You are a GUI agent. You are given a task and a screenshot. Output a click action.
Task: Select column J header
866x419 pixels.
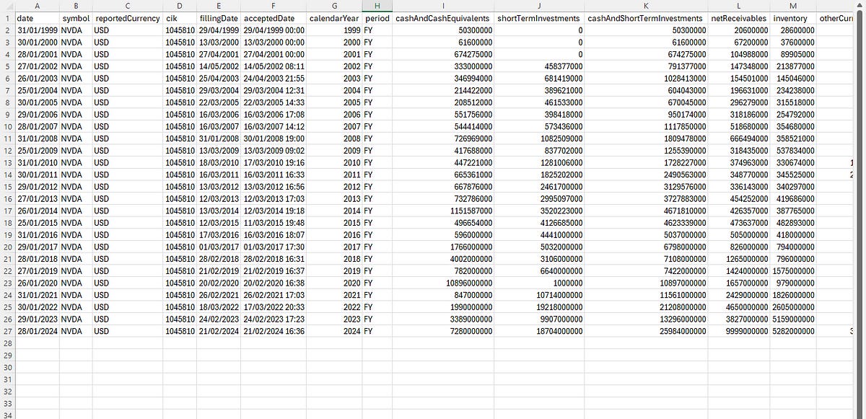(539, 5)
